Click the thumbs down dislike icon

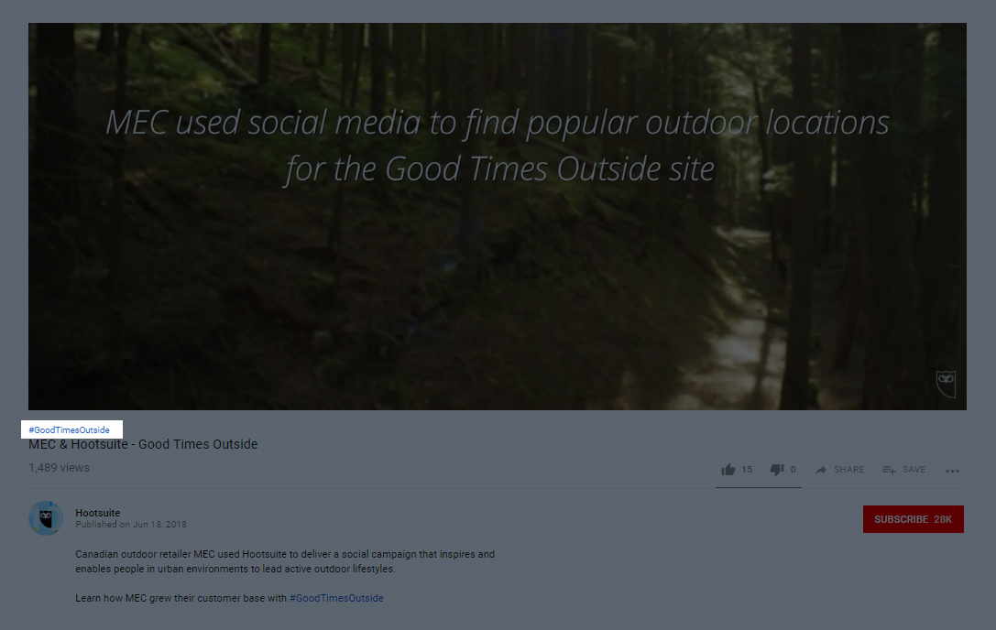pos(776,470)
